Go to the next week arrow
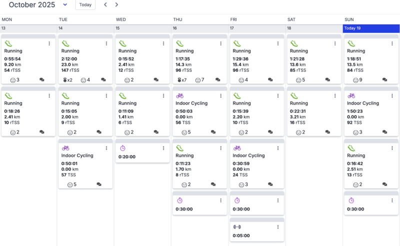The image size is (400, 246). tap(117, 4)
